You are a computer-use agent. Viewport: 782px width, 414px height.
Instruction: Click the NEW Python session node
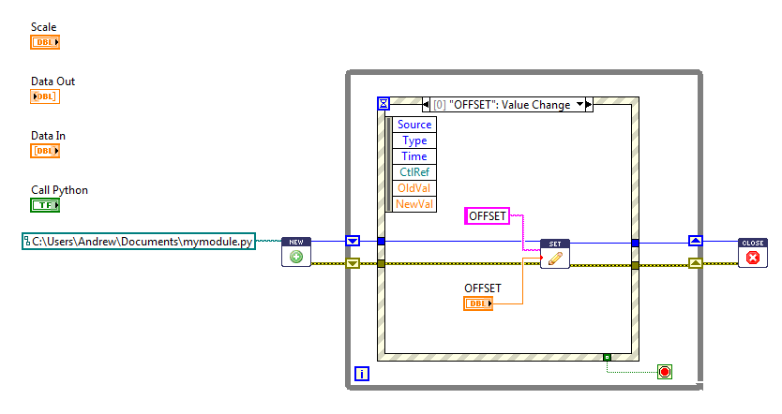click(x=296, y=252)
